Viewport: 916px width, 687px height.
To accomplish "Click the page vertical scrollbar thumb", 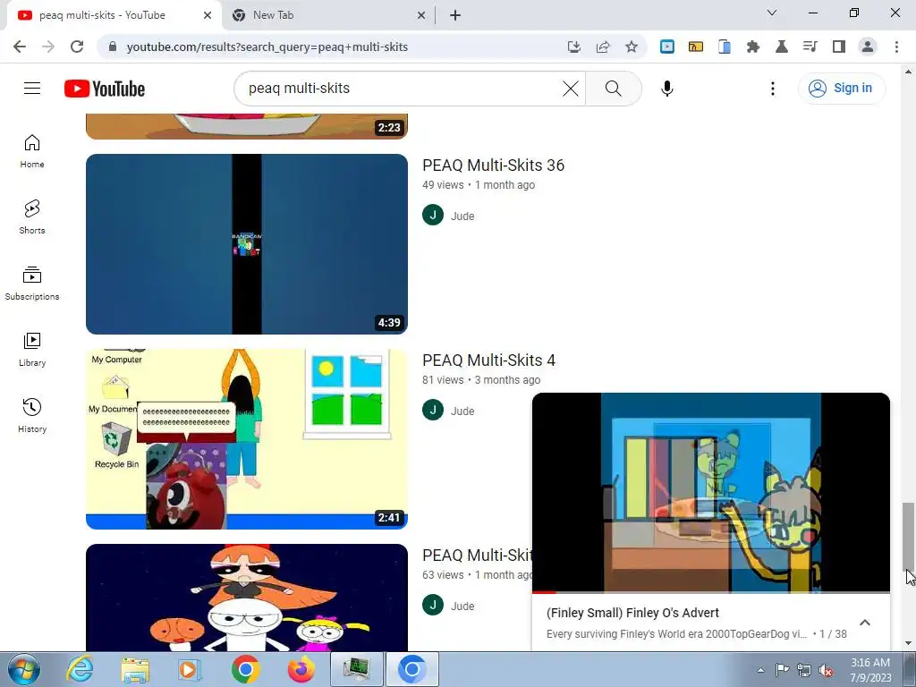I will (908, 537).
